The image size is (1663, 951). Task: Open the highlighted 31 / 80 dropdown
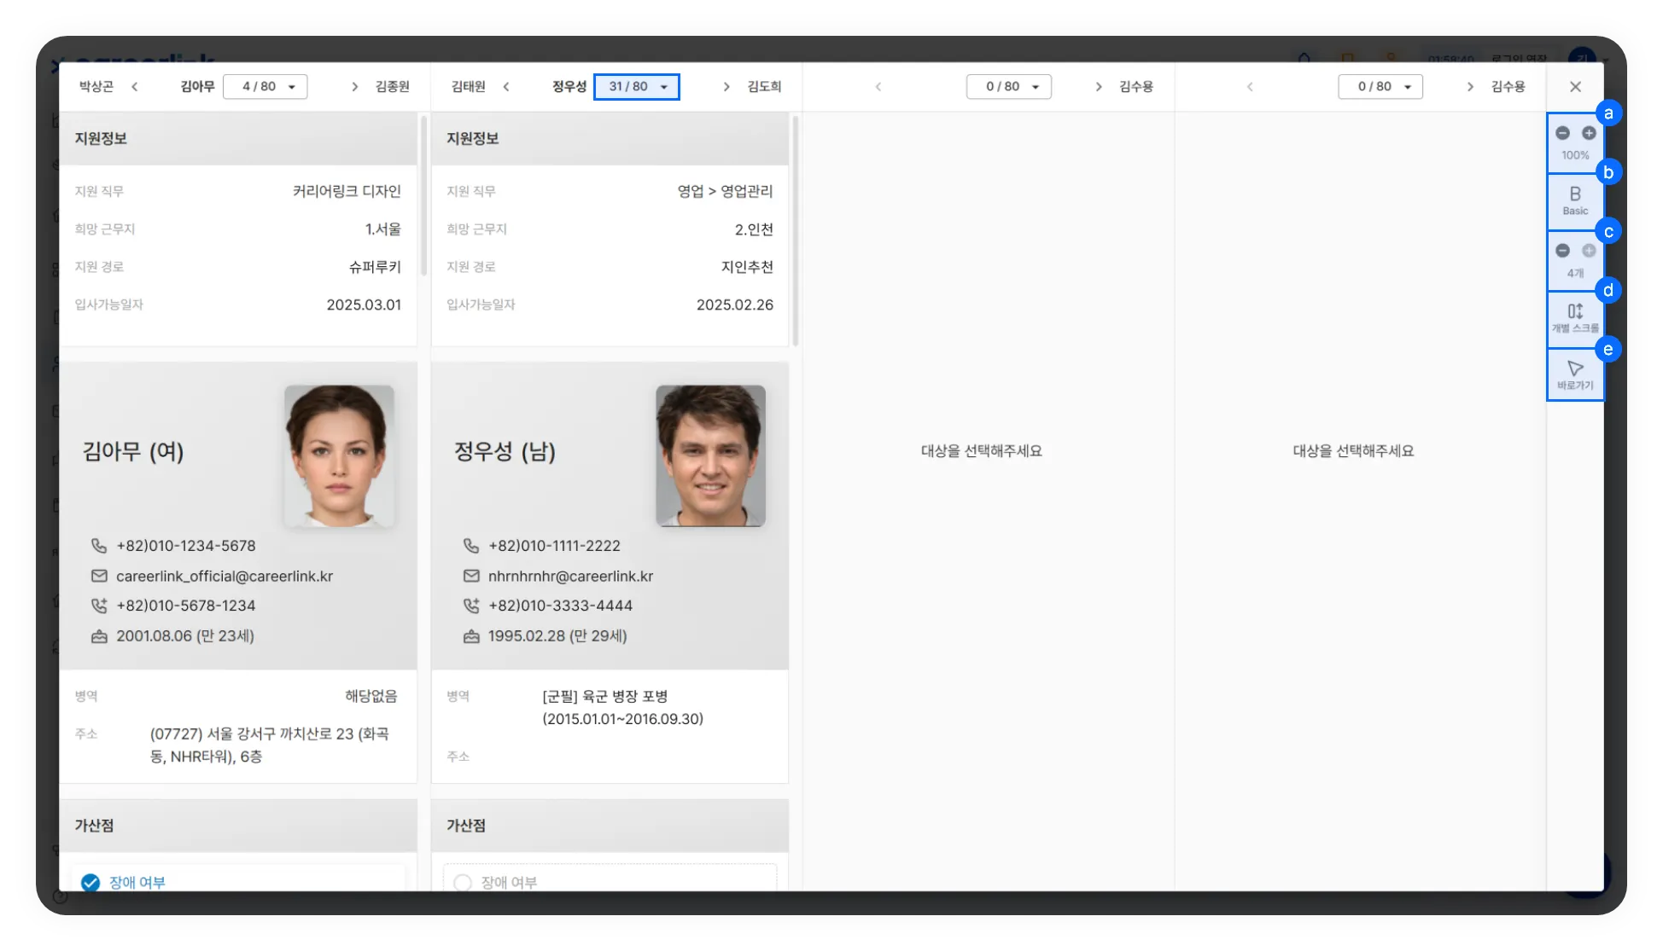pos(637,87)
